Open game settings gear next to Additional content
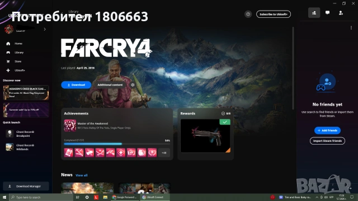The image size is (358, 201). click(x=133, y=85)
